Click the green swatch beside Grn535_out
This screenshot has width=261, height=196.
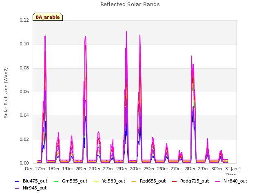56,181
